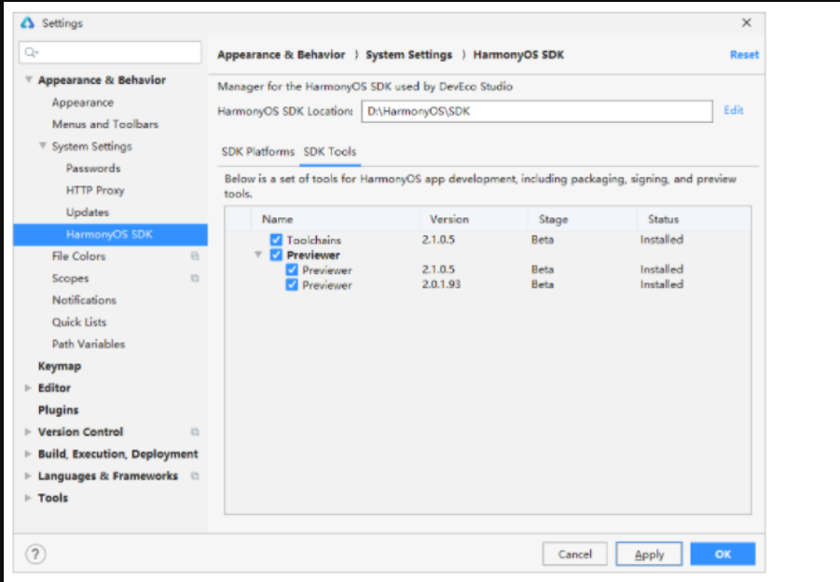Uncheck the Toolchains checkbox
The height and width of the screenshot is (582, 840).
coord(276,240)
